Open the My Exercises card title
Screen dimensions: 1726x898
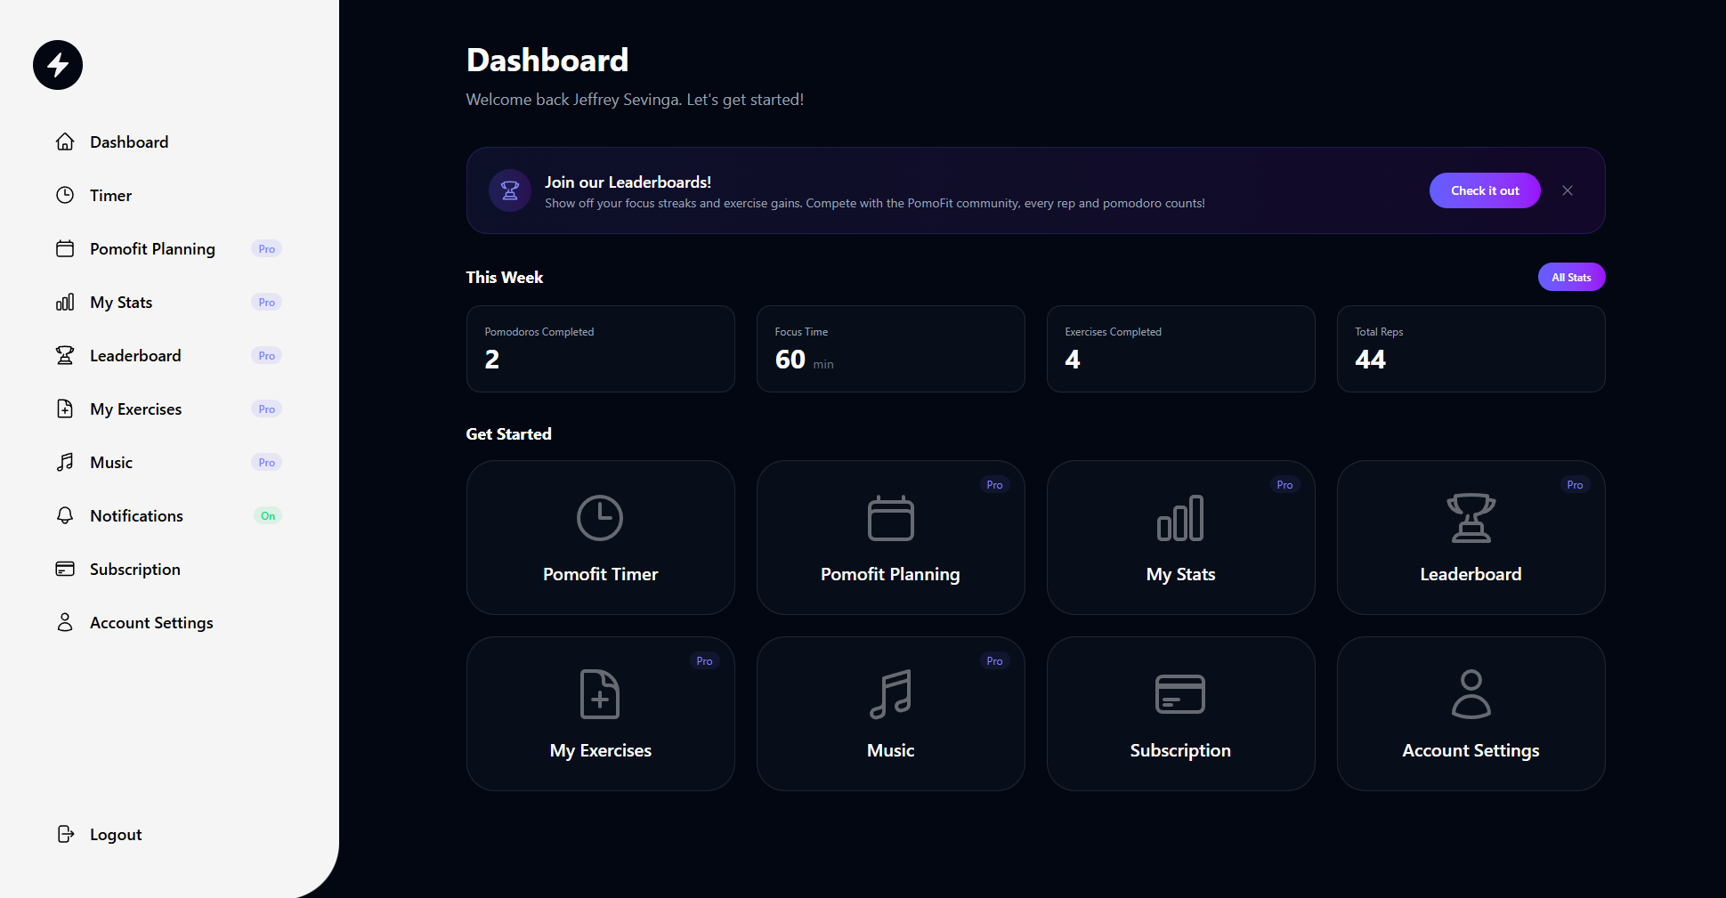[x=601, y=750]
